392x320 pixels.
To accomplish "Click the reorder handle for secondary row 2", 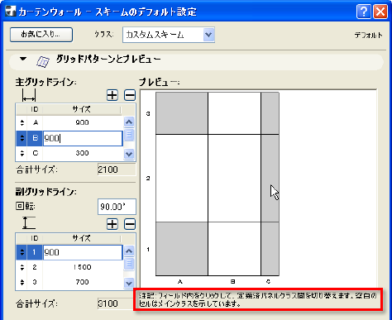I will tap(22, 267).
